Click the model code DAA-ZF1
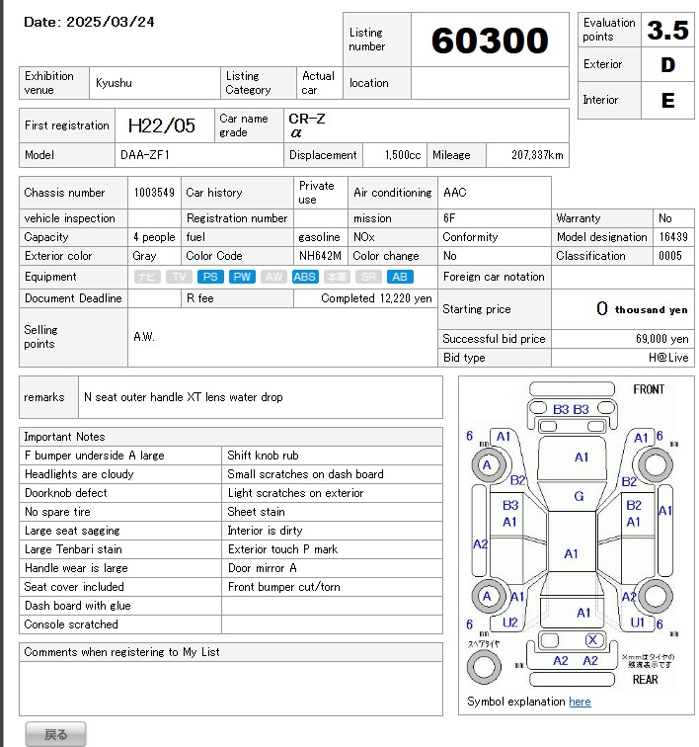Viewport: 699px width, 747px height. click(145, 155)
